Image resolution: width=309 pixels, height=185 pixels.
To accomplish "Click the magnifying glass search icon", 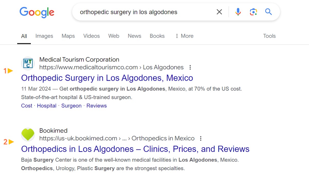I will 268,12.
